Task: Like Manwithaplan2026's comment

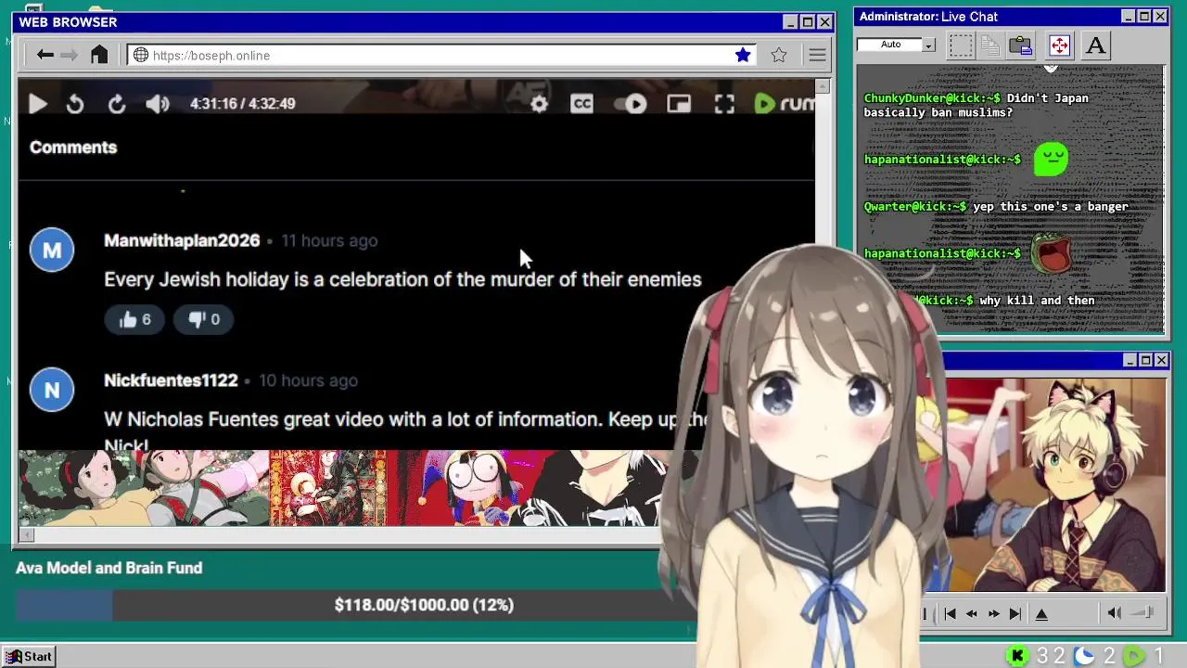Action: [x=134, y=319]
